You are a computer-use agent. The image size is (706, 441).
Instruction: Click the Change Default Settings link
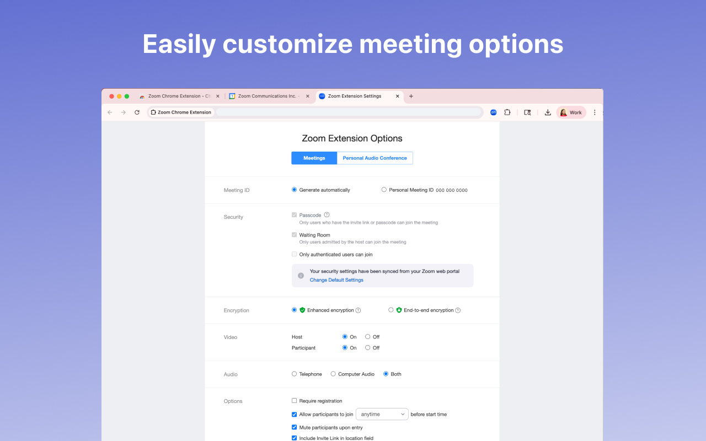click(336, 280)
